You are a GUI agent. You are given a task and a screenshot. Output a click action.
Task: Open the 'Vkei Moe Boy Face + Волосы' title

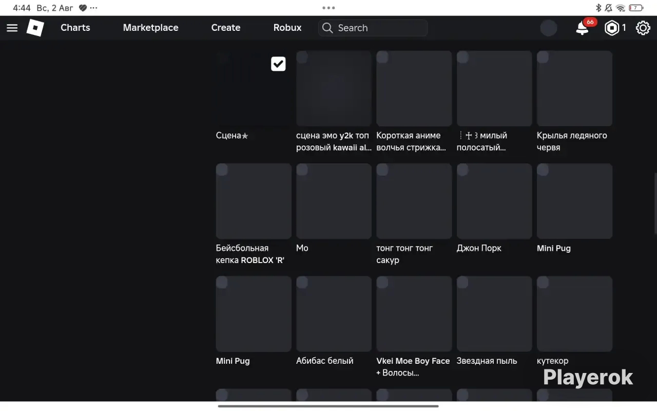413,367
